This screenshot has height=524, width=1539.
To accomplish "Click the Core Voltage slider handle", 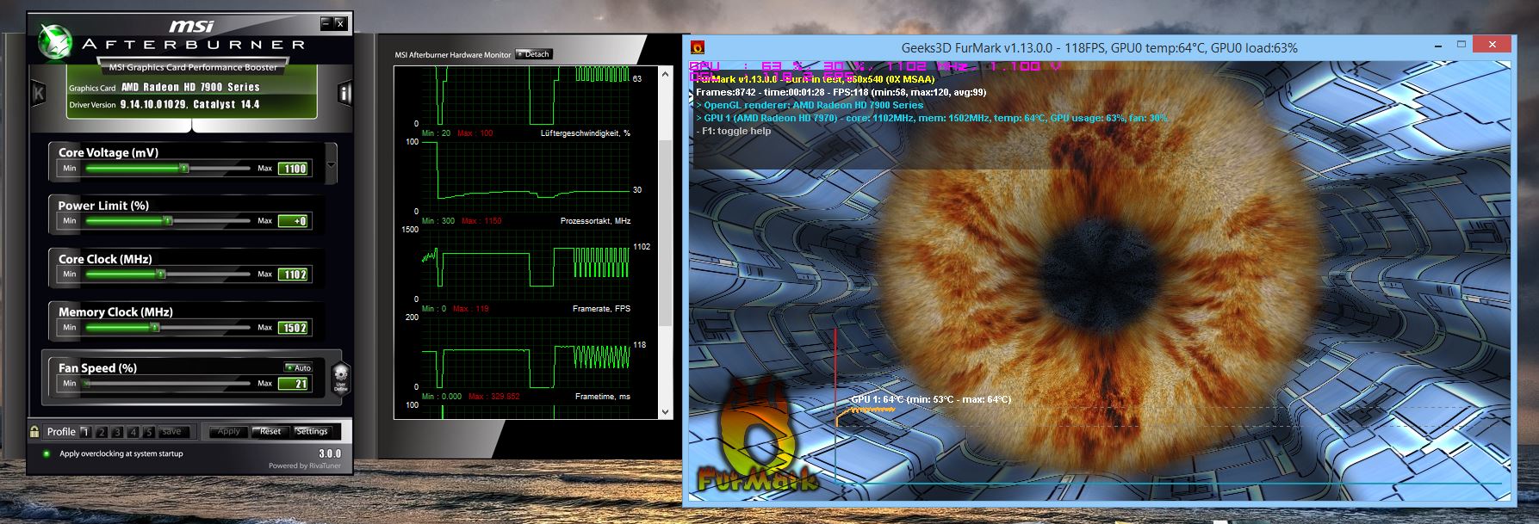I will point(183,169).
